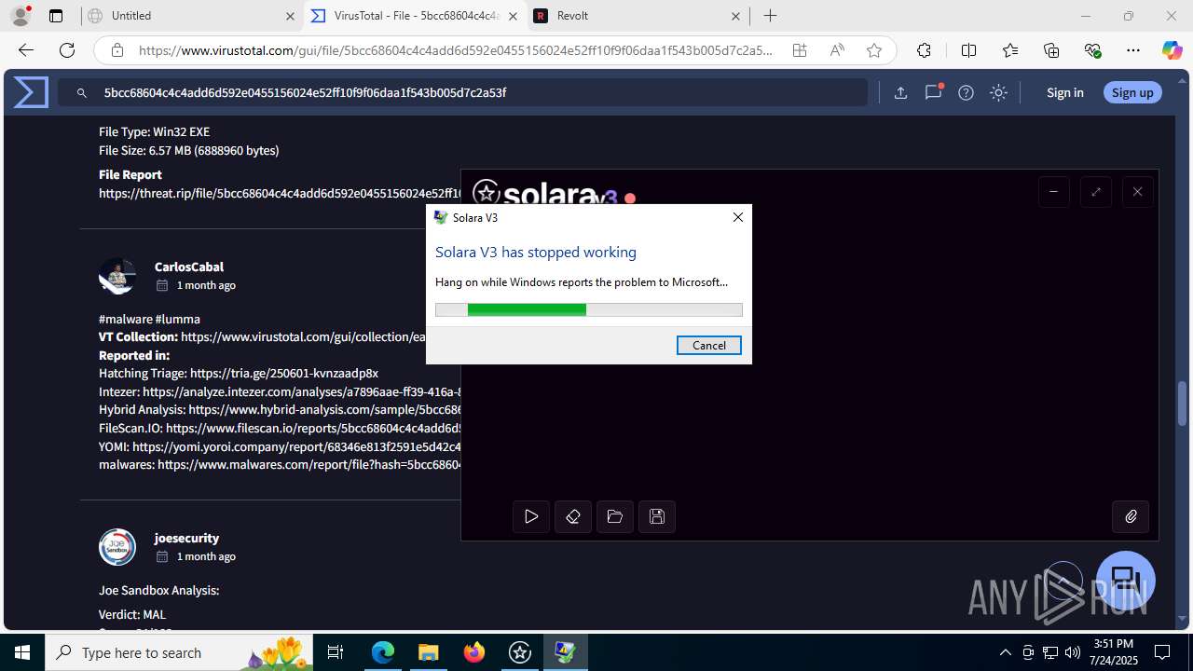
Task: Close the Solara V3 error dialog
Action: click(x=738, y=217)
